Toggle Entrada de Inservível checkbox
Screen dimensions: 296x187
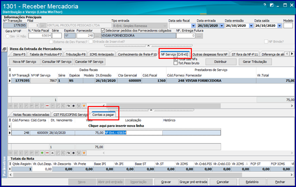pos(91,41)
